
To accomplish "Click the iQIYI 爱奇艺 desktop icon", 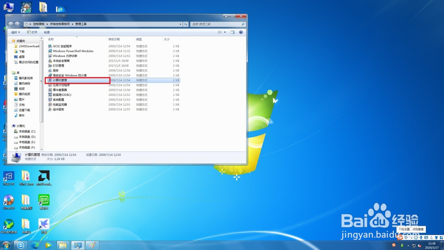I will 44,202.
